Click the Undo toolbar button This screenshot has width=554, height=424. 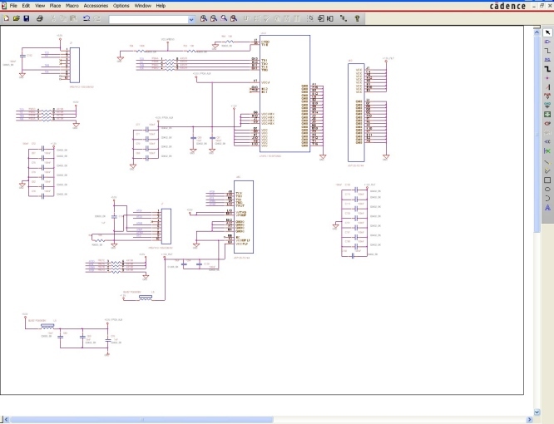[x=87, y=18]
